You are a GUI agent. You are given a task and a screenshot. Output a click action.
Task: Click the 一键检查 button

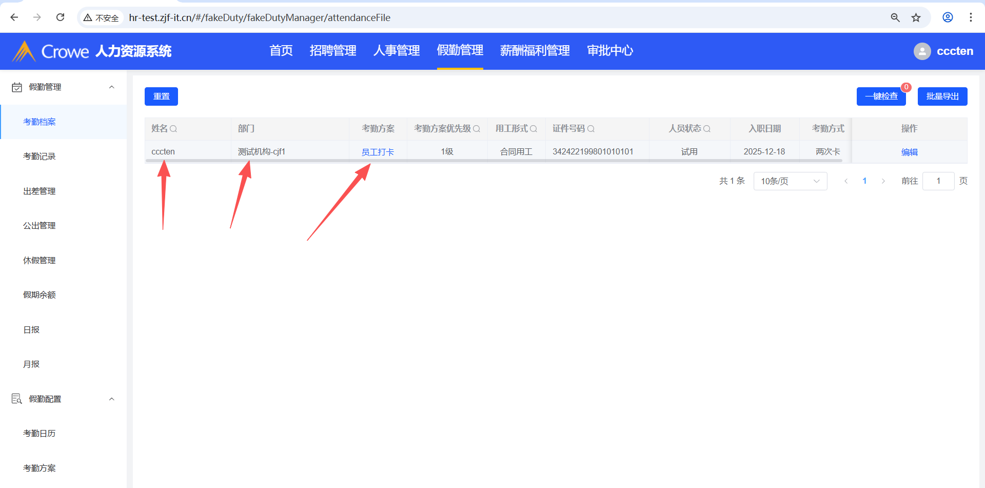(x=881, y=96)
